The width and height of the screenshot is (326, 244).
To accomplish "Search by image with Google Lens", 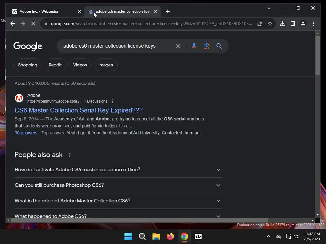I will (206, 46).
